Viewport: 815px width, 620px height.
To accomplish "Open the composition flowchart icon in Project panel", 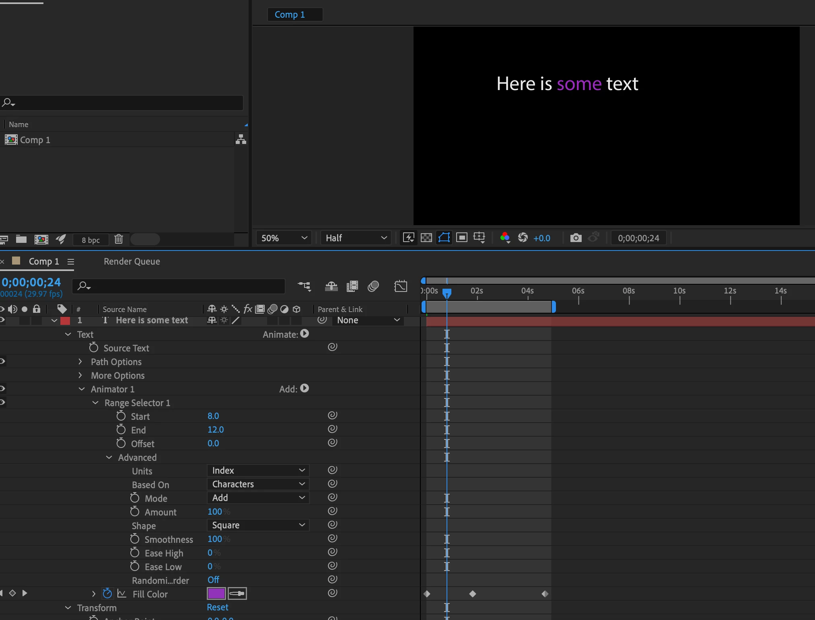I will (241, 140).
